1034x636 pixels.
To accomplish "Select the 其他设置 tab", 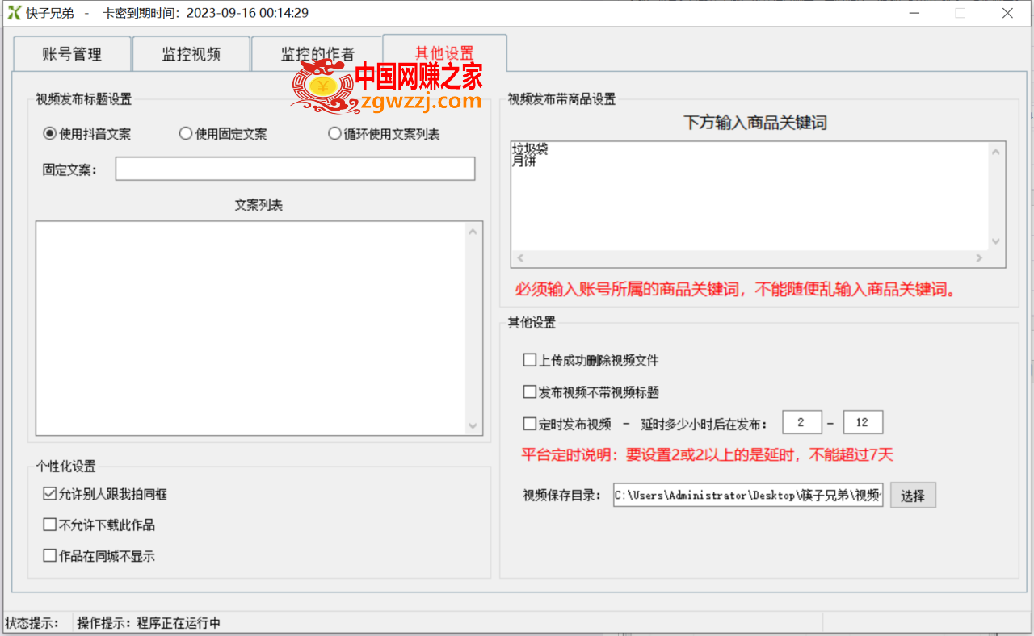I will click(x=444, y=52).
